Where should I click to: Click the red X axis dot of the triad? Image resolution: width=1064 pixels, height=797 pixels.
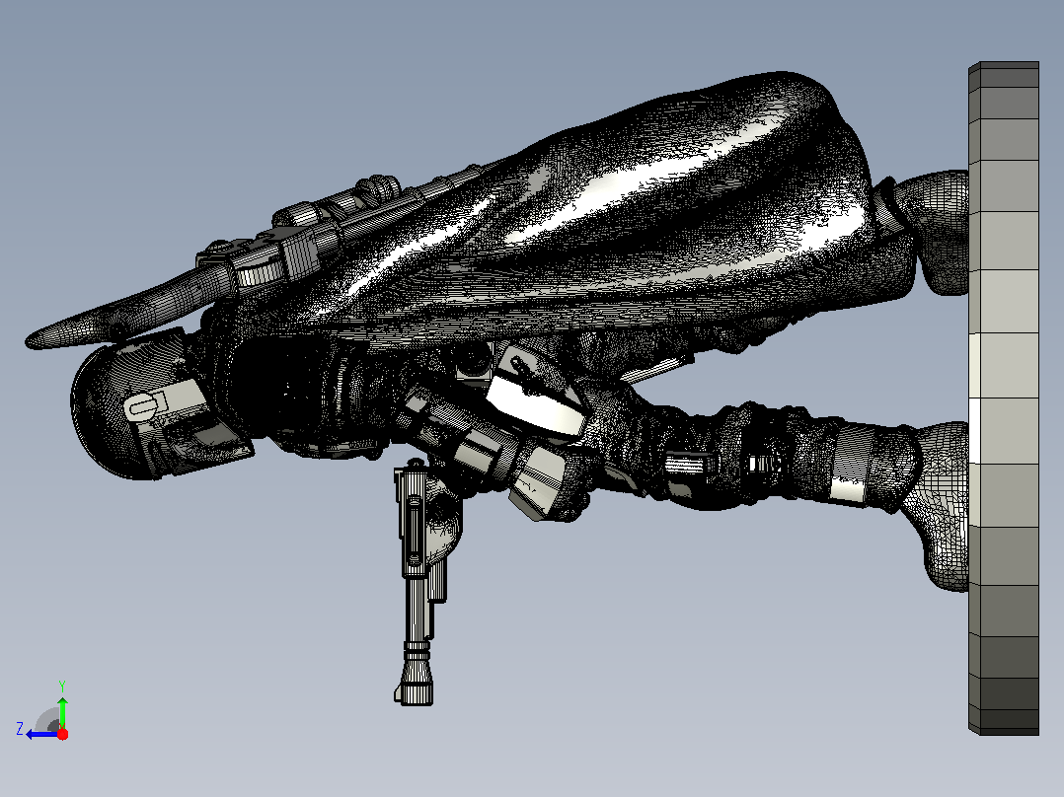tap(62, 734)
